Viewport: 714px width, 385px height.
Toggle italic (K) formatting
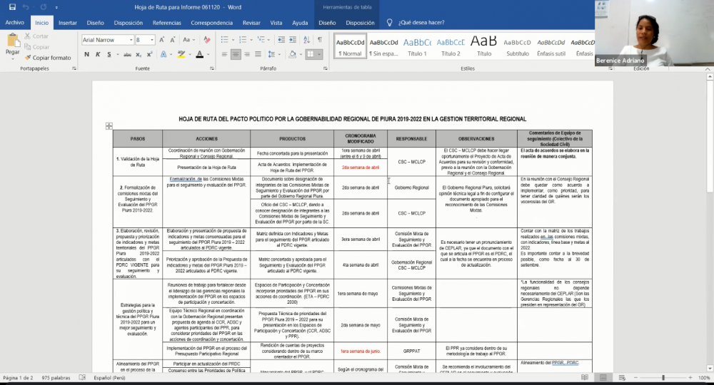[96, 54]
